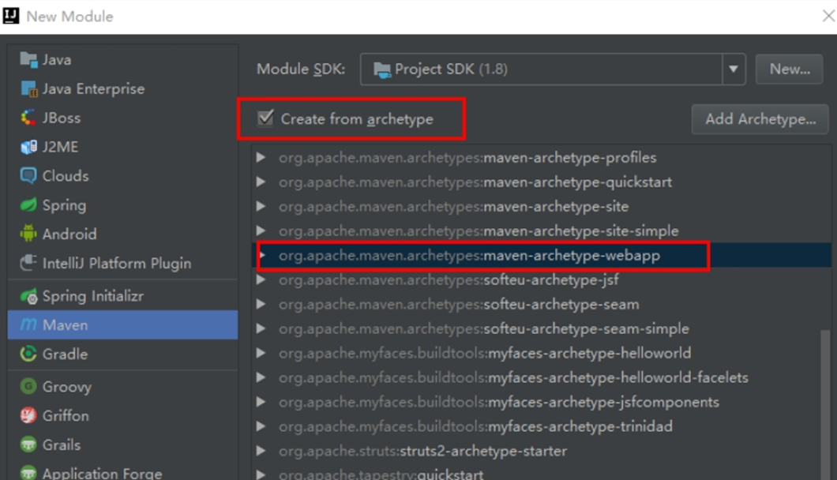Click the Spring Initializr icon
837x480 pixels.
click(28, 296)
